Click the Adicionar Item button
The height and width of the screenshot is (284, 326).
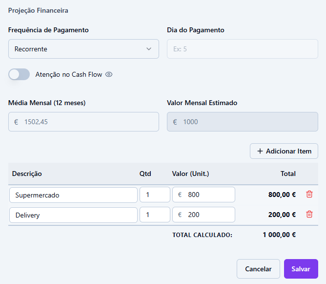pyautogui.click(x=284, y=151)
